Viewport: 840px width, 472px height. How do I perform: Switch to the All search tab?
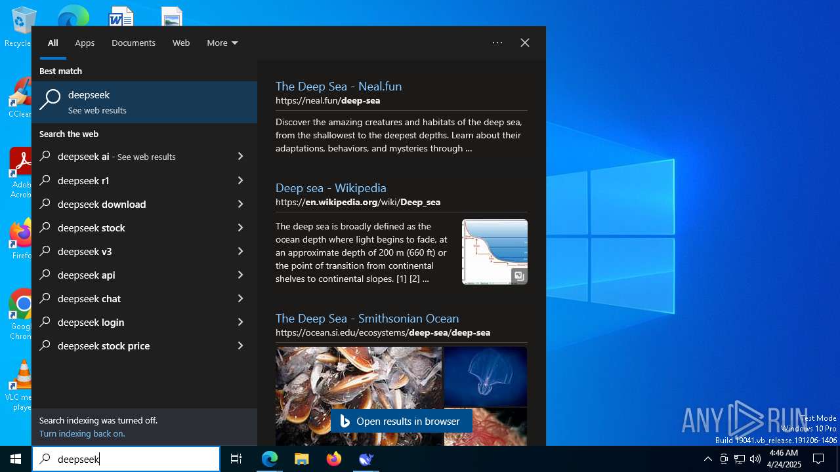pyautogui.click(x=53, y=43)
